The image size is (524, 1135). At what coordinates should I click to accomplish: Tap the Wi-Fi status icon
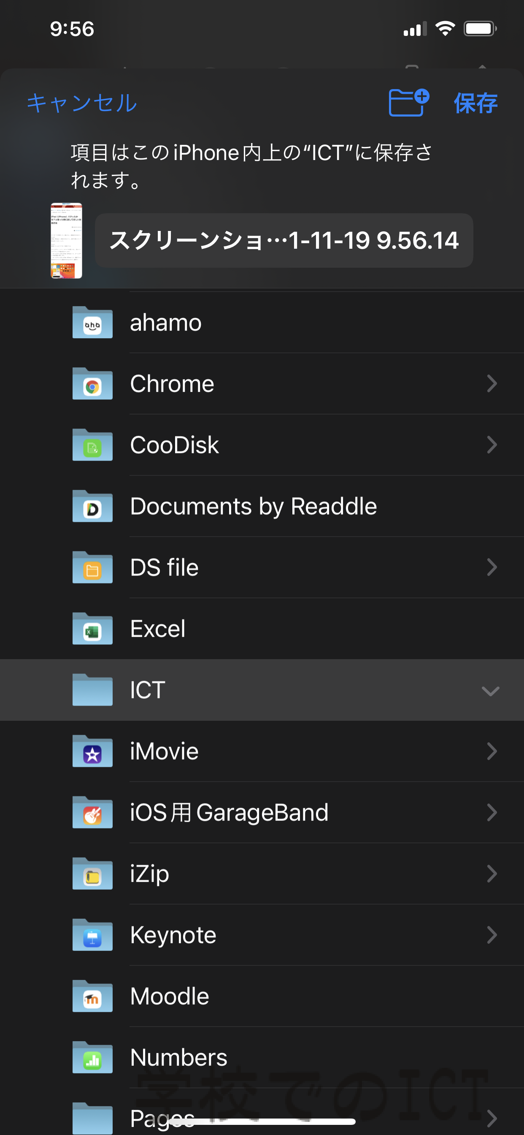coord(445,29)
